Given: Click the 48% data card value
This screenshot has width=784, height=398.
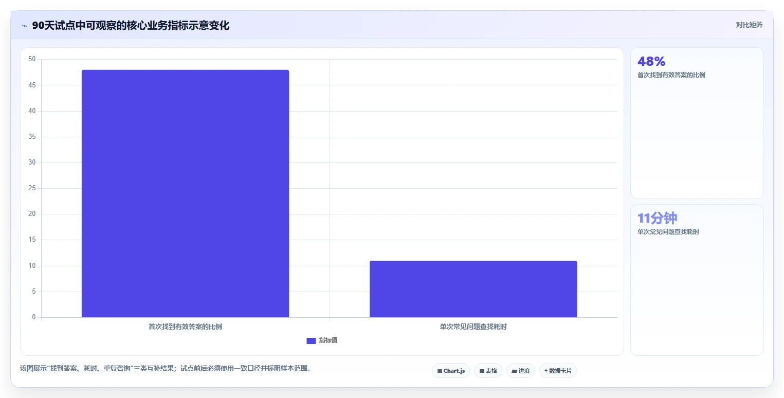Looking at the screenshot, I should click(x=651, y=61).
